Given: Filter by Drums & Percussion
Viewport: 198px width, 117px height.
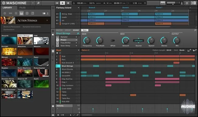Looking at the screenshot, I should 12,27.
